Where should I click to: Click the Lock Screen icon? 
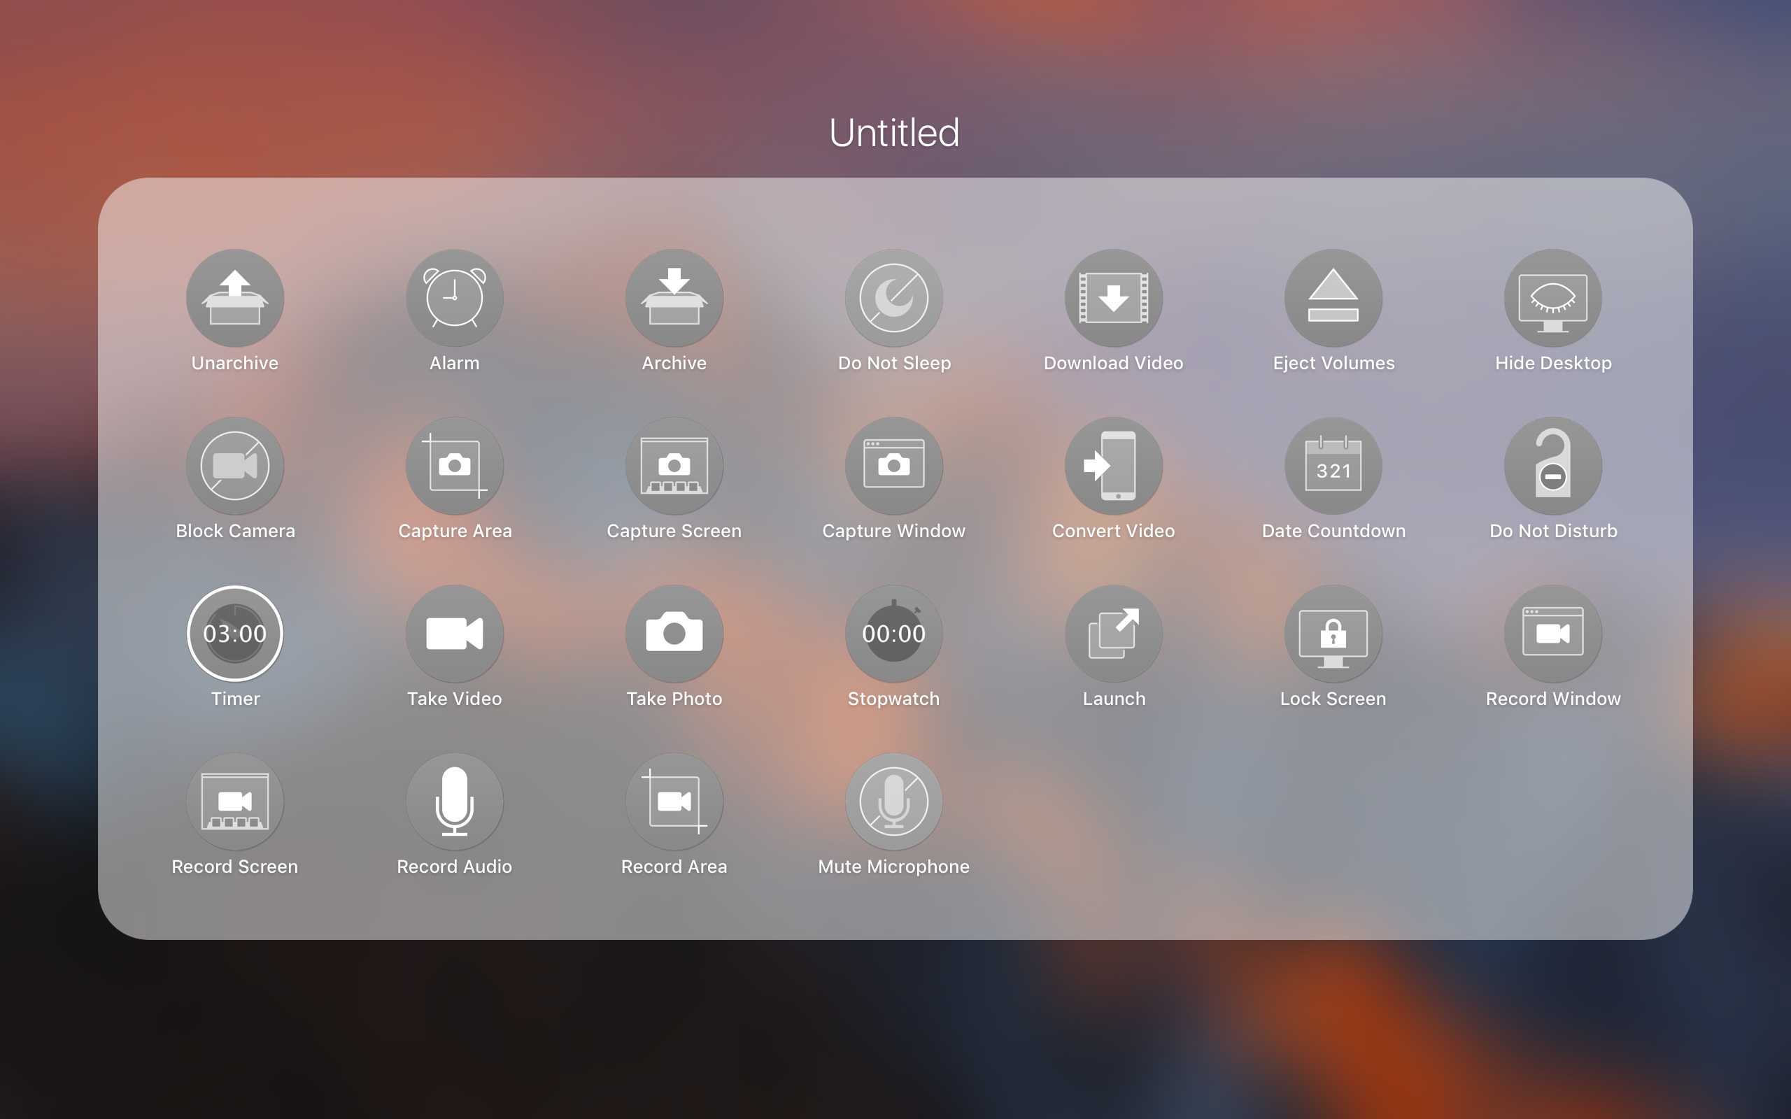pyautogui.click(x=1333, y=634)
